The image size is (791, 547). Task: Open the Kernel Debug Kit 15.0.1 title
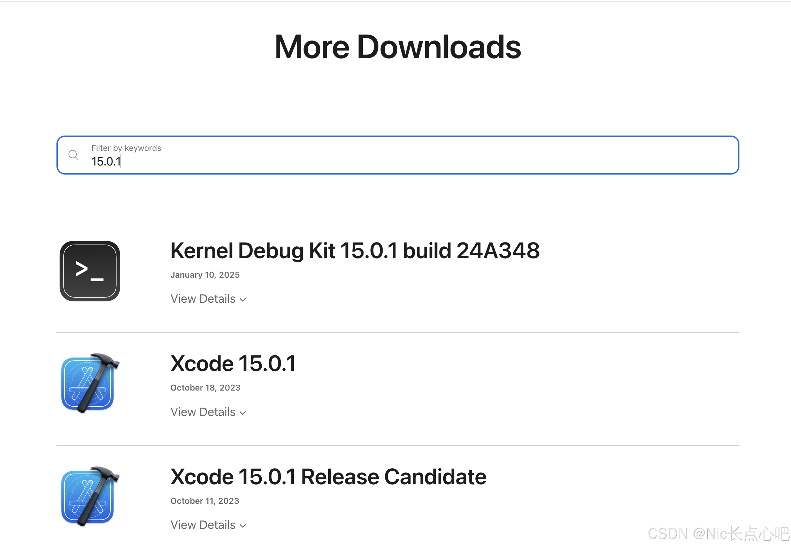(x=354, y=250)
